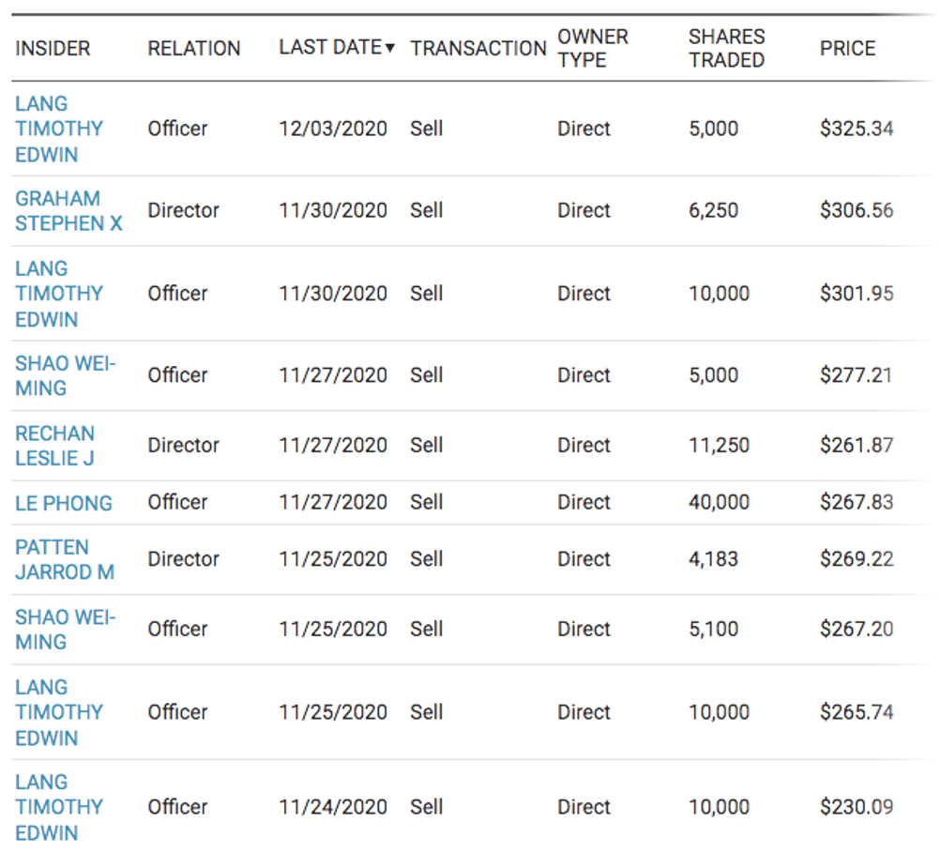Open the PATTEN JARROD M link
The width and height of the screenshot is (940, 852).
click(x=65, y=559)
